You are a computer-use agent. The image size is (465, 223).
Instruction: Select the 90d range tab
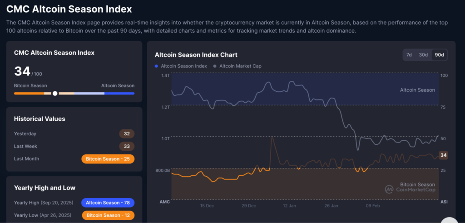tap(439, 55)
